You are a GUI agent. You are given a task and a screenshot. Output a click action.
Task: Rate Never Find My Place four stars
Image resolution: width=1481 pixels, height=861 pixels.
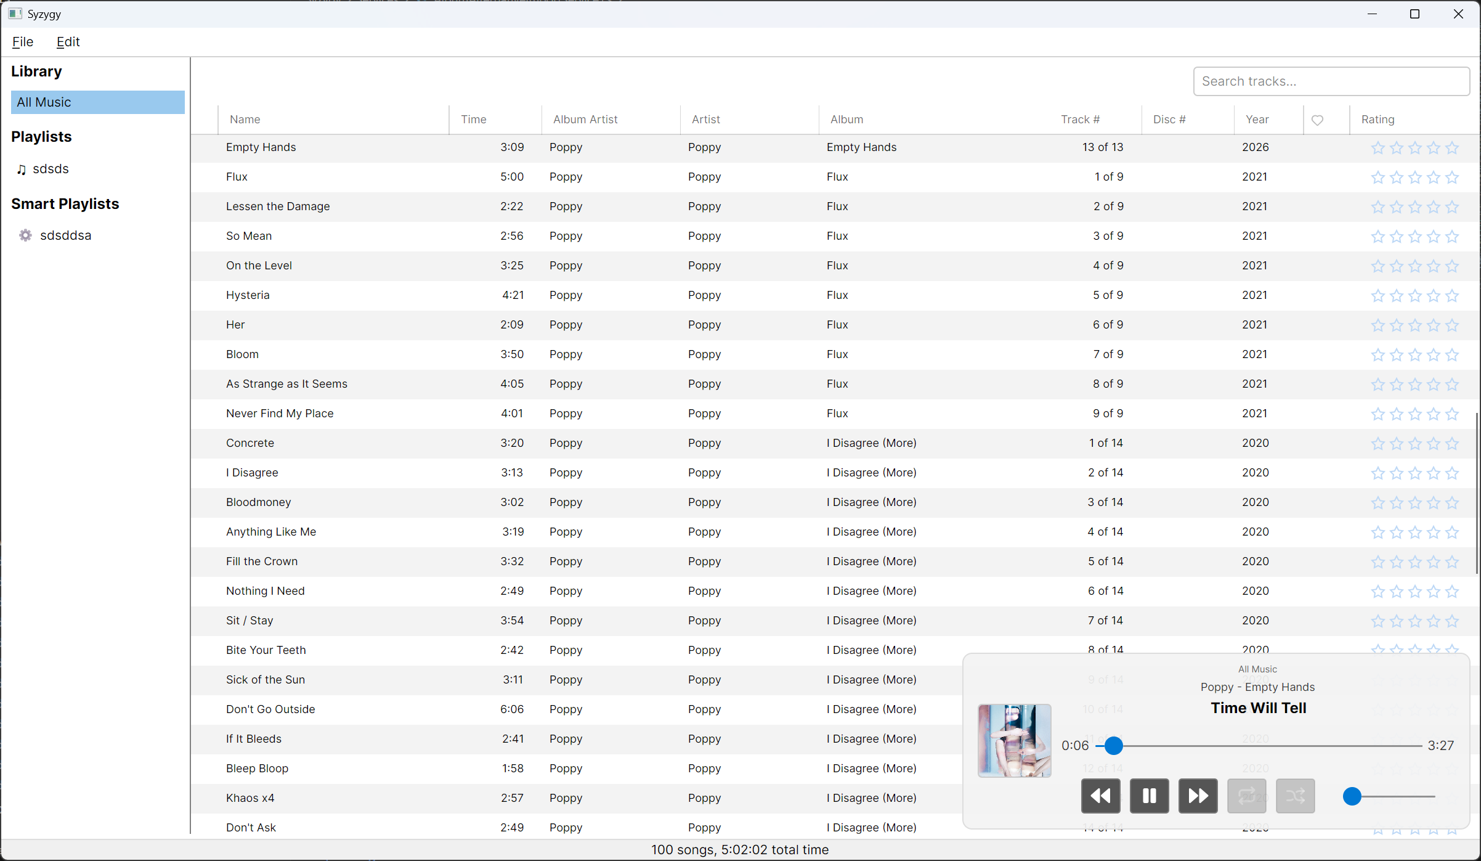click(1434, 414)
